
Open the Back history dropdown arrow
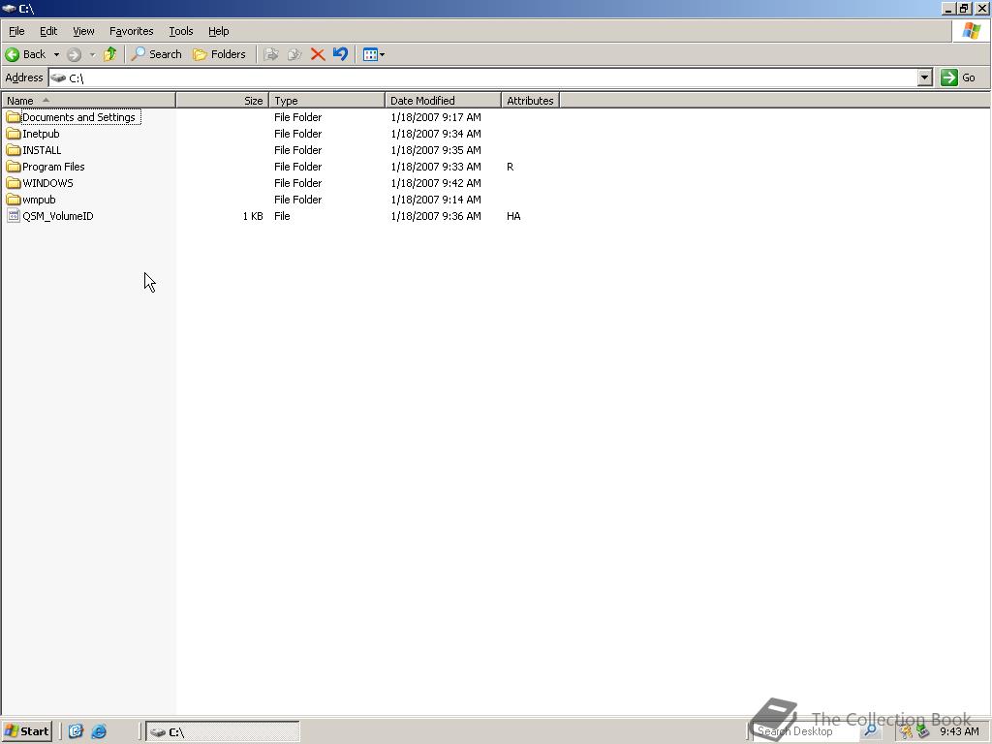56,55
